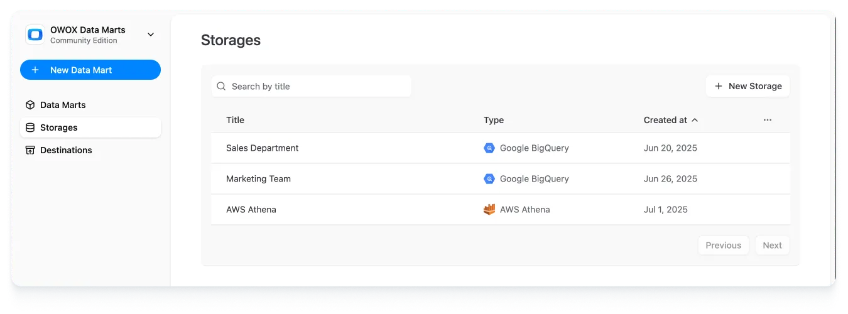
Task: Open Data Marts in the sidebar
Action: [x=63, y=105]
